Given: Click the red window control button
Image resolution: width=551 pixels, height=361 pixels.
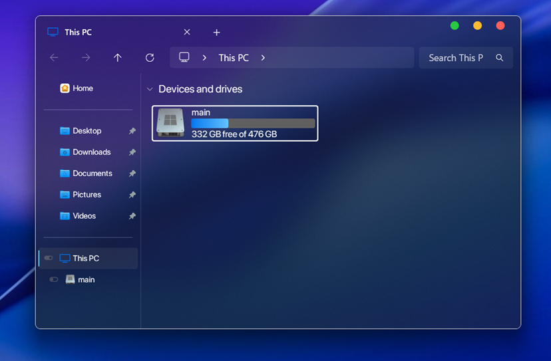Looking at the screenshot, I should coord(500,26).
